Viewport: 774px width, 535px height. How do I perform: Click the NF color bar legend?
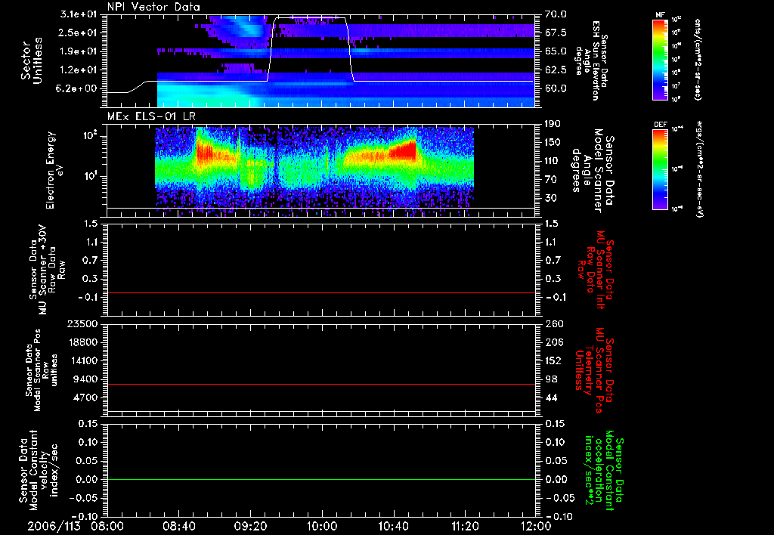660,60
